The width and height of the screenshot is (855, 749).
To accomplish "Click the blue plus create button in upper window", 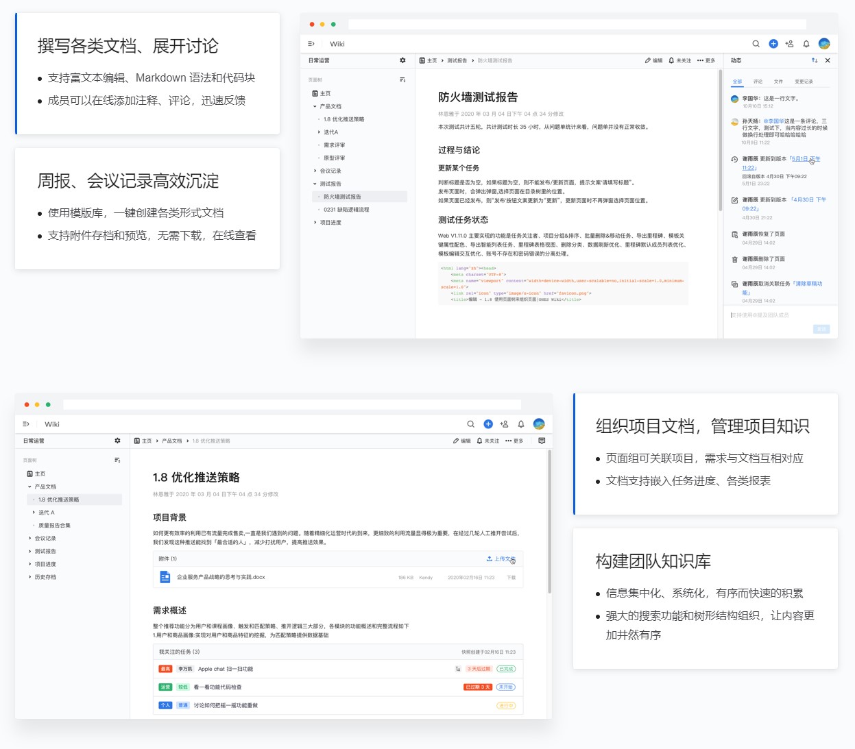I will pyautogui.click(x=773, y=44).
